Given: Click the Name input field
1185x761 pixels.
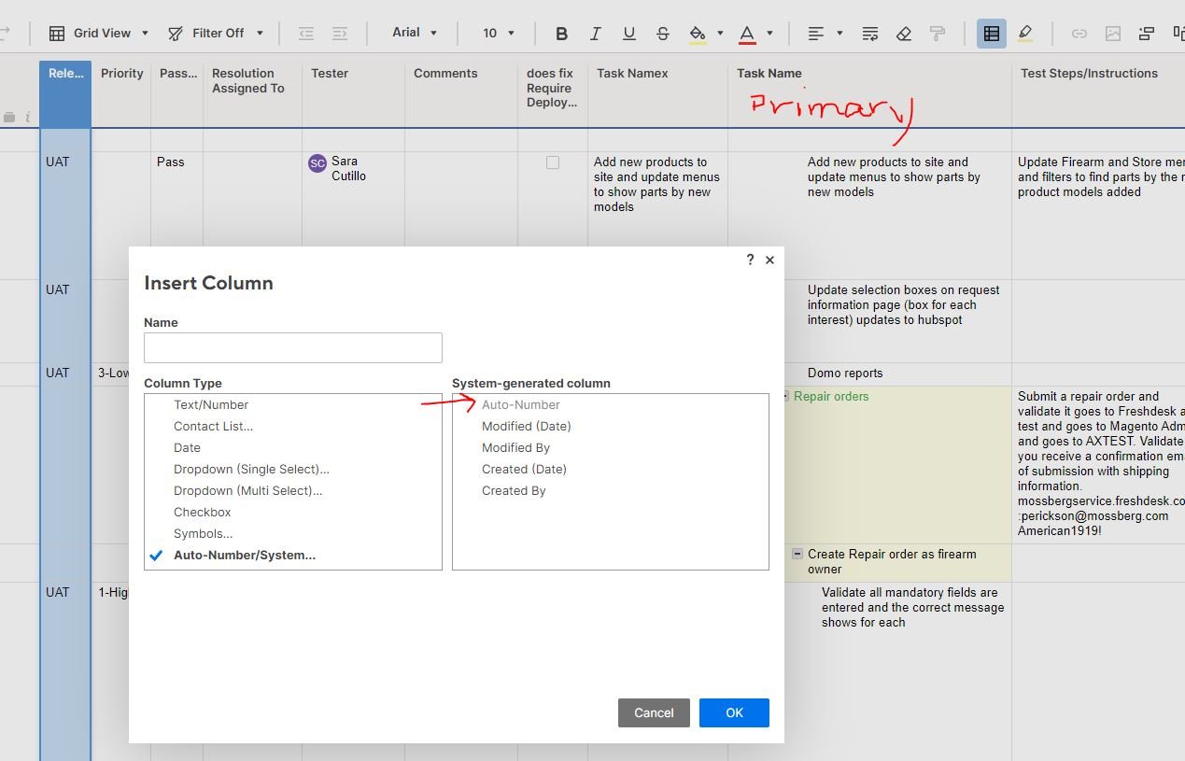Looking at the screenshot, I should pos(292,347).
